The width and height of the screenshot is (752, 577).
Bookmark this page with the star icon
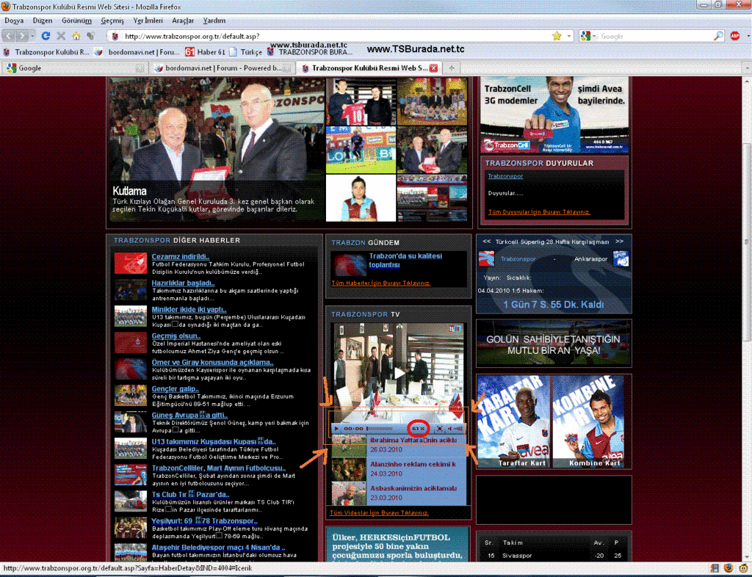point(557,36)
